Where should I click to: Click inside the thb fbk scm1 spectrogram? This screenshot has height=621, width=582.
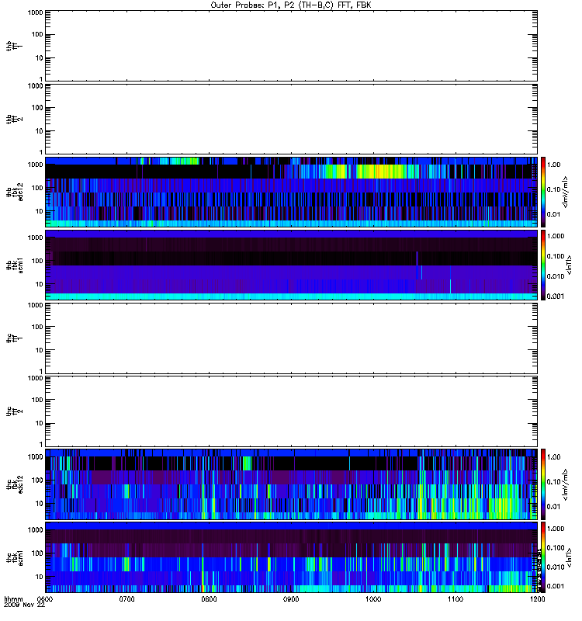292,265
